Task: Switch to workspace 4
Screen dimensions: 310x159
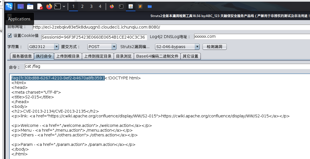Action: pyautogui.click(x=100, y=6)
